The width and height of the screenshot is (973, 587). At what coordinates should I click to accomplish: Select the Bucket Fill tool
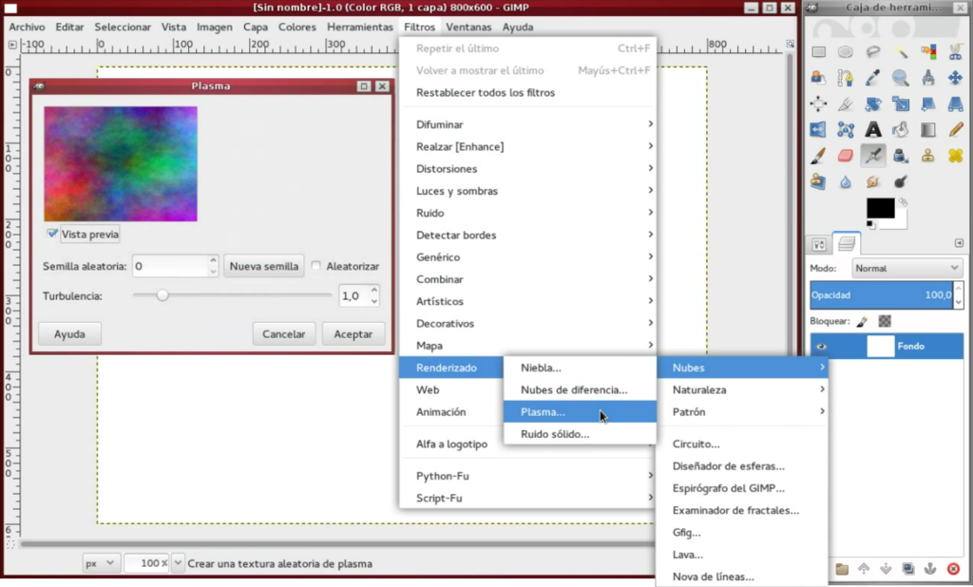pos(901,129)
